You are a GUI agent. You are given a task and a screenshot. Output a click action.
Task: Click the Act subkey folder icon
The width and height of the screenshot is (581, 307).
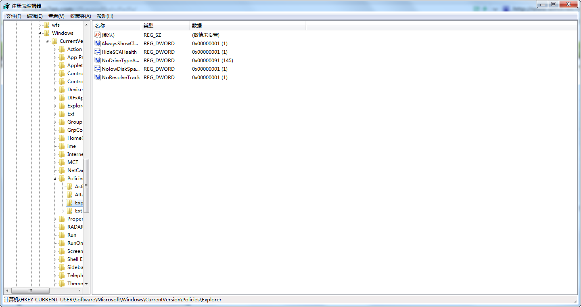pyautogui.click(x=69, y=187)
